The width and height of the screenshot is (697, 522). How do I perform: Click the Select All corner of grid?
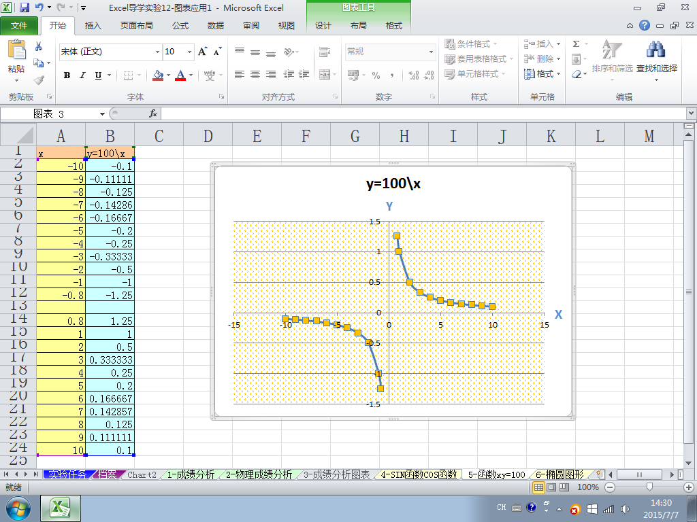18,135
